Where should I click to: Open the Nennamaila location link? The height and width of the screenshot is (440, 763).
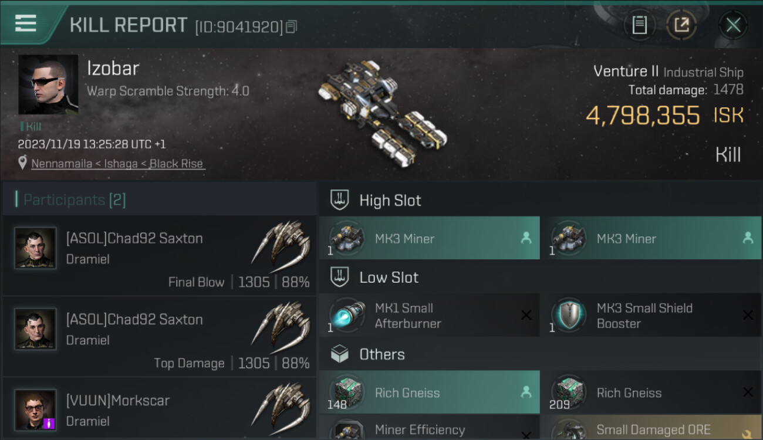click(x=117, y=164)
